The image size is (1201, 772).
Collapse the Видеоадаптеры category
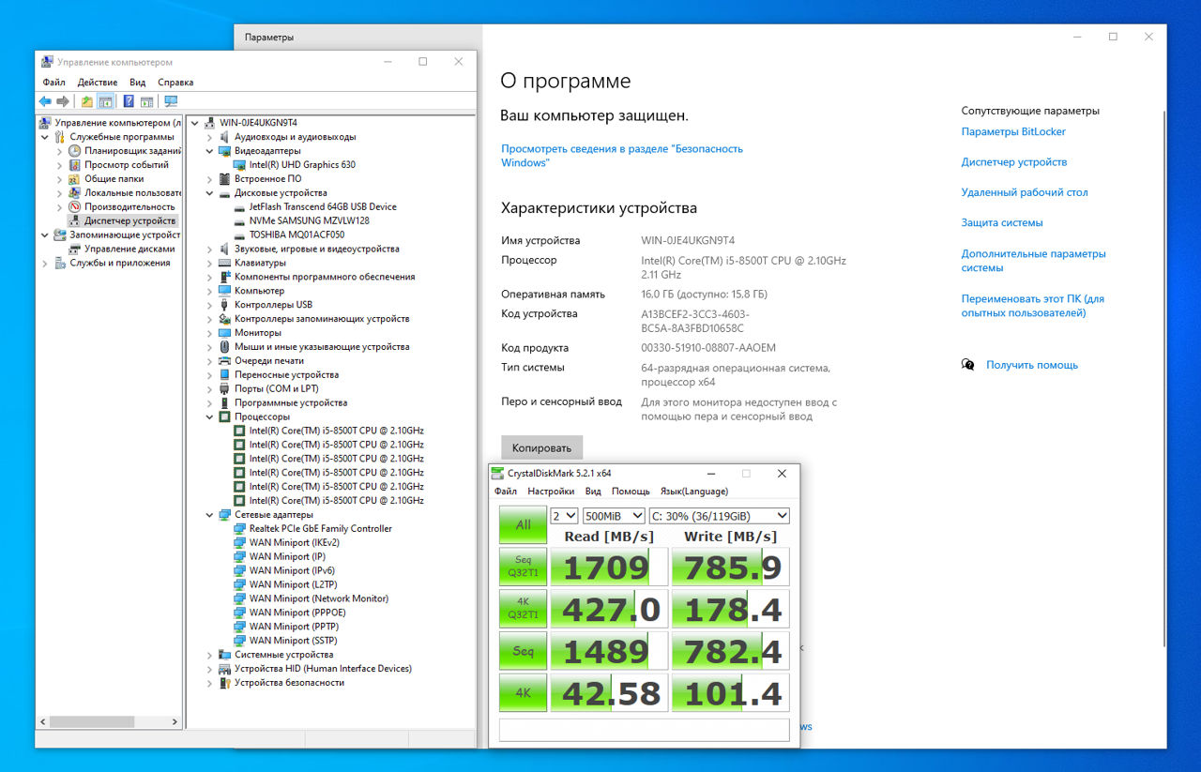point(210,150)
